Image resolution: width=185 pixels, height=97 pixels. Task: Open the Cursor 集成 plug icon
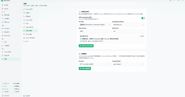coord(2,52)
